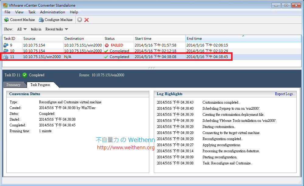The width and height of the screenshot is (304, 186).
Task: Click destination 10.10.75.151/win2000 in task 9
Action: tap(83, 45)
